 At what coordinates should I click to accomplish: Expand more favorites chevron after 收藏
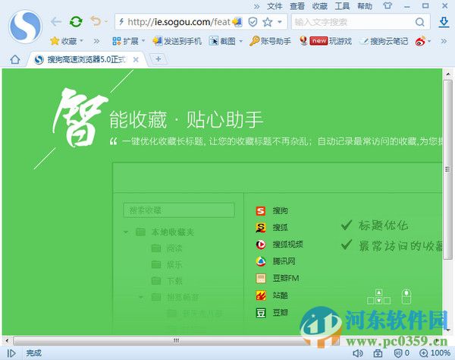pyautogui.click(x=96, y=41)
